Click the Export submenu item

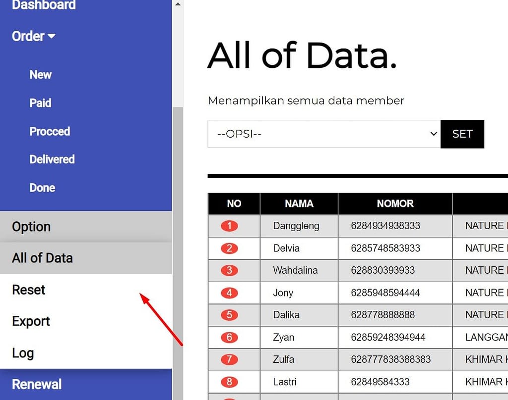point(86,321)
